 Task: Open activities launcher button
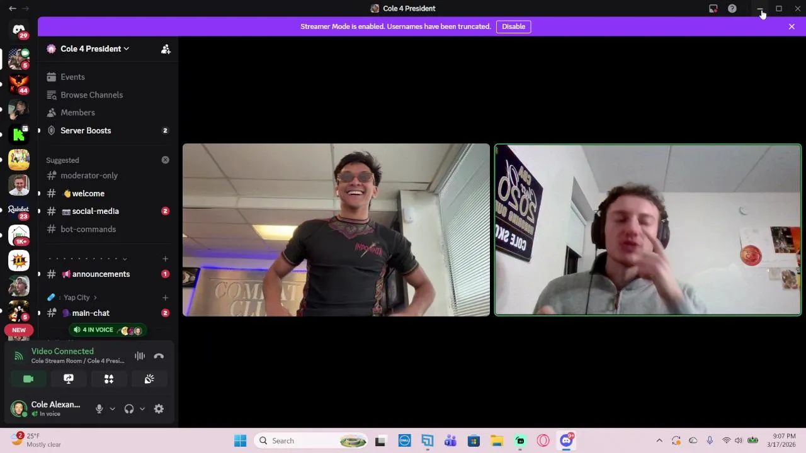click(109, 379)
